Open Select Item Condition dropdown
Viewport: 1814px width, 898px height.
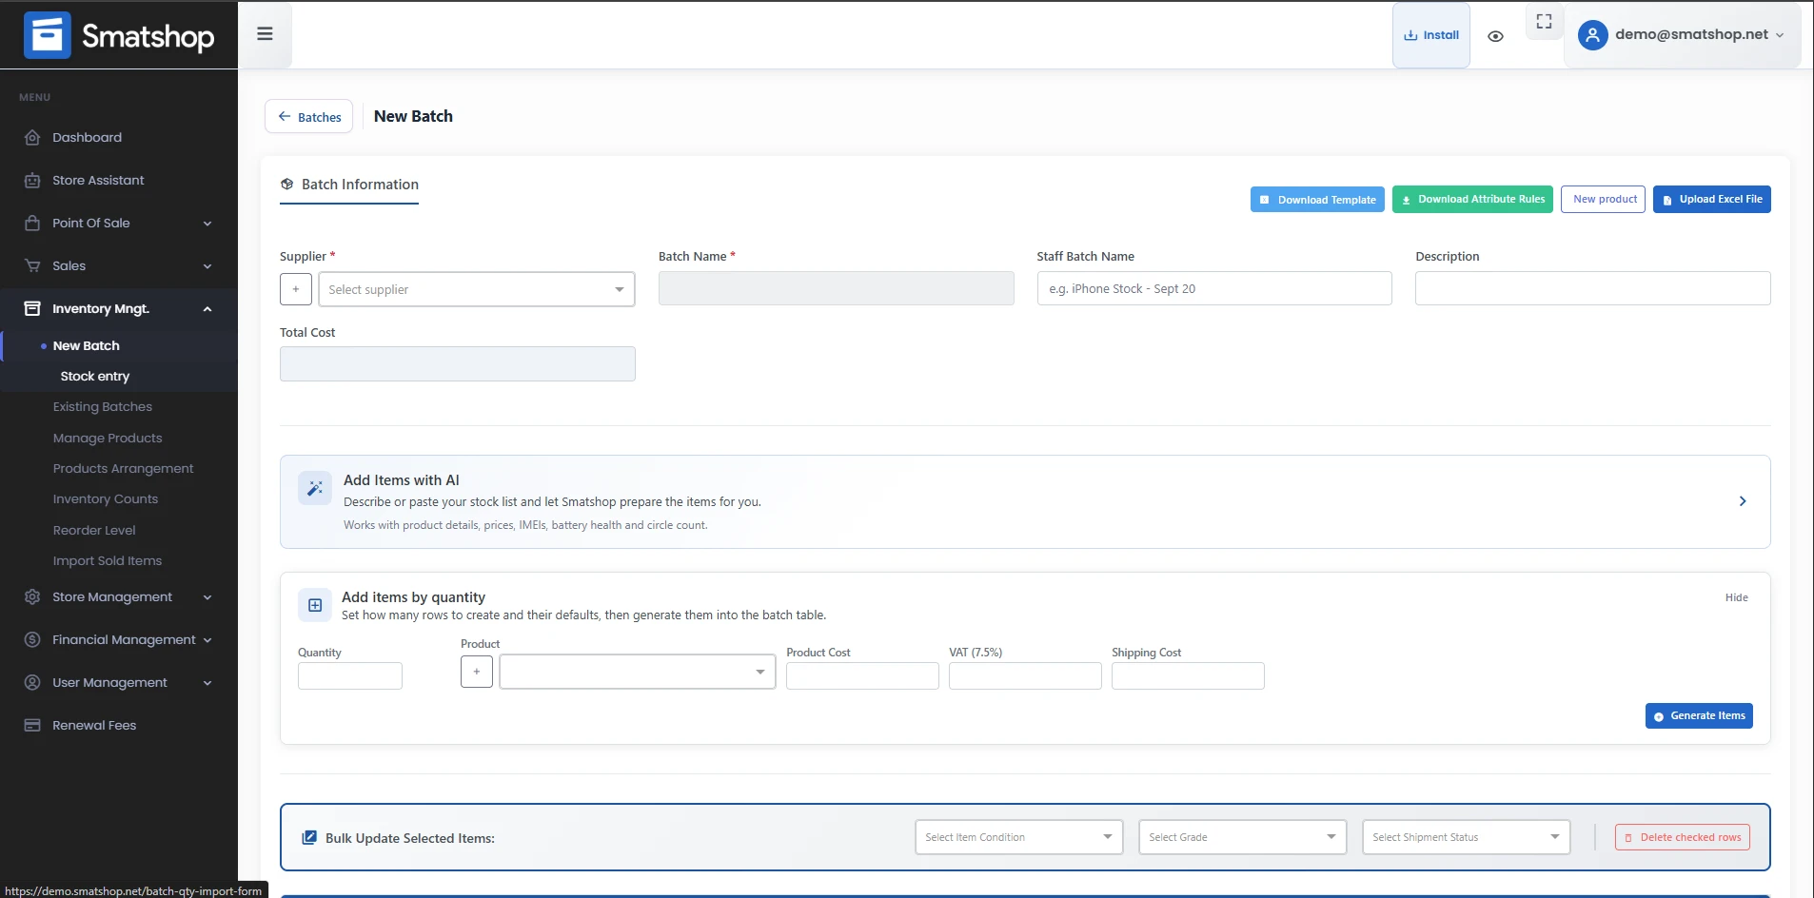click(x=1019, y=837)
